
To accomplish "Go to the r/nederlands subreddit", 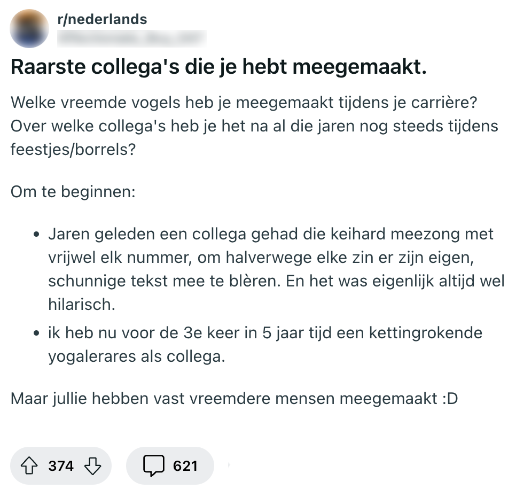I will click(x=101, y=20).
